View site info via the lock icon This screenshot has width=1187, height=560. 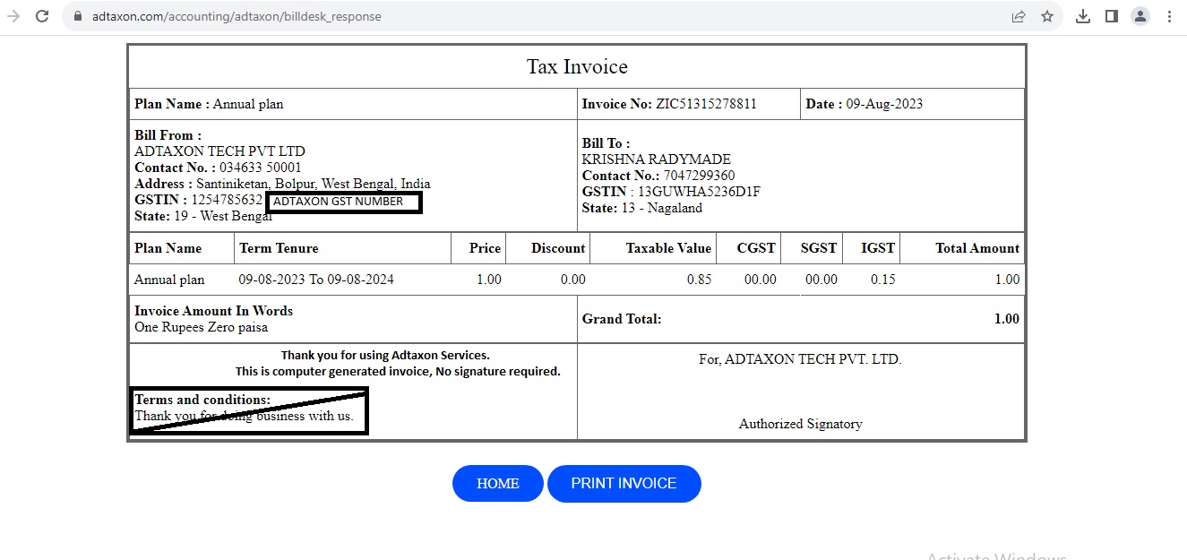pos(78,16)
